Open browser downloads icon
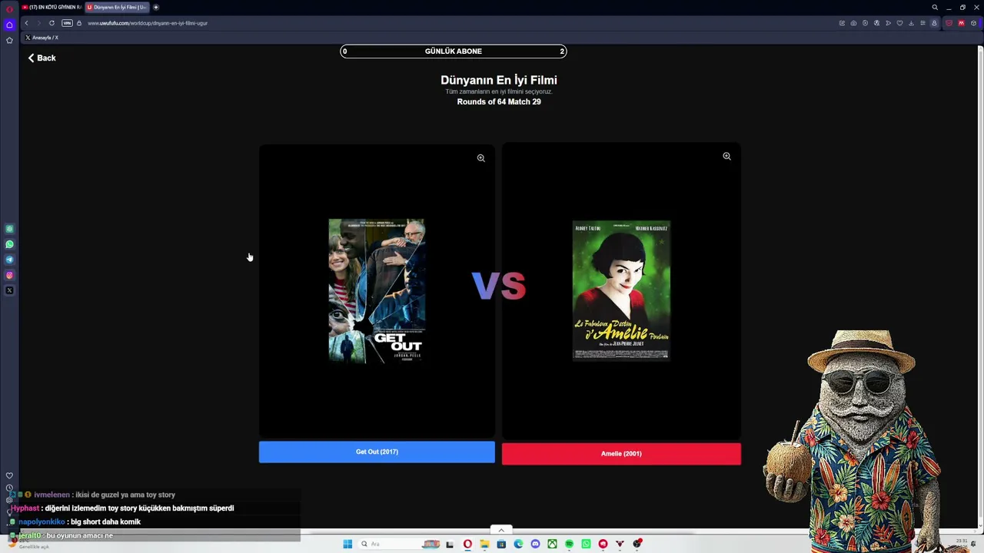This screenshot has height=553, width=984. point(911,23)
